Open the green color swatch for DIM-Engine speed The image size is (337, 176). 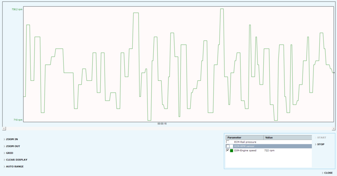pos(231,151)
